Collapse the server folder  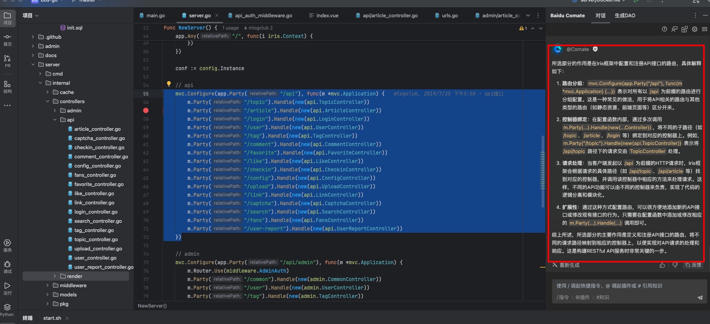[33, 64]
